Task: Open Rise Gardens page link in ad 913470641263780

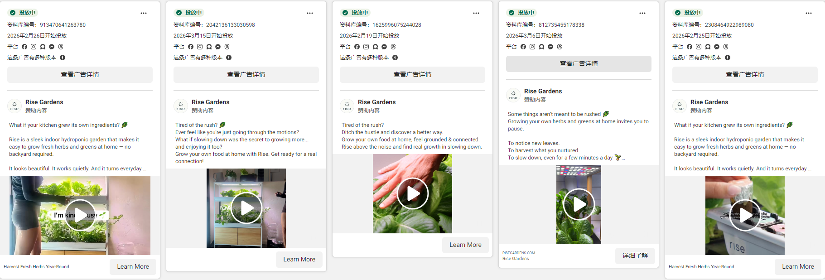Action: (44, 102)
